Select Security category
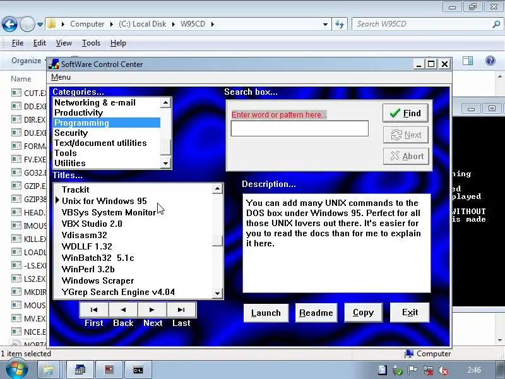 coord(106,133)
